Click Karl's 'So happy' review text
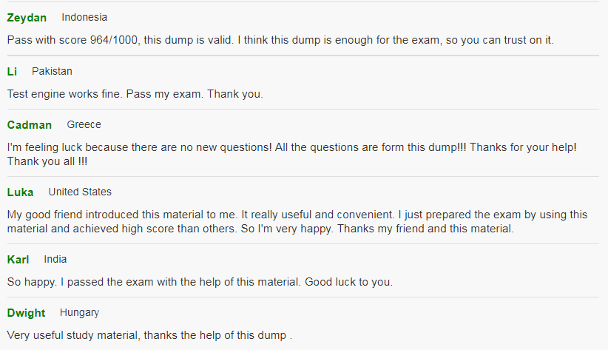The width and height of the screenshot is (608, 350). [x=200, y=282]
